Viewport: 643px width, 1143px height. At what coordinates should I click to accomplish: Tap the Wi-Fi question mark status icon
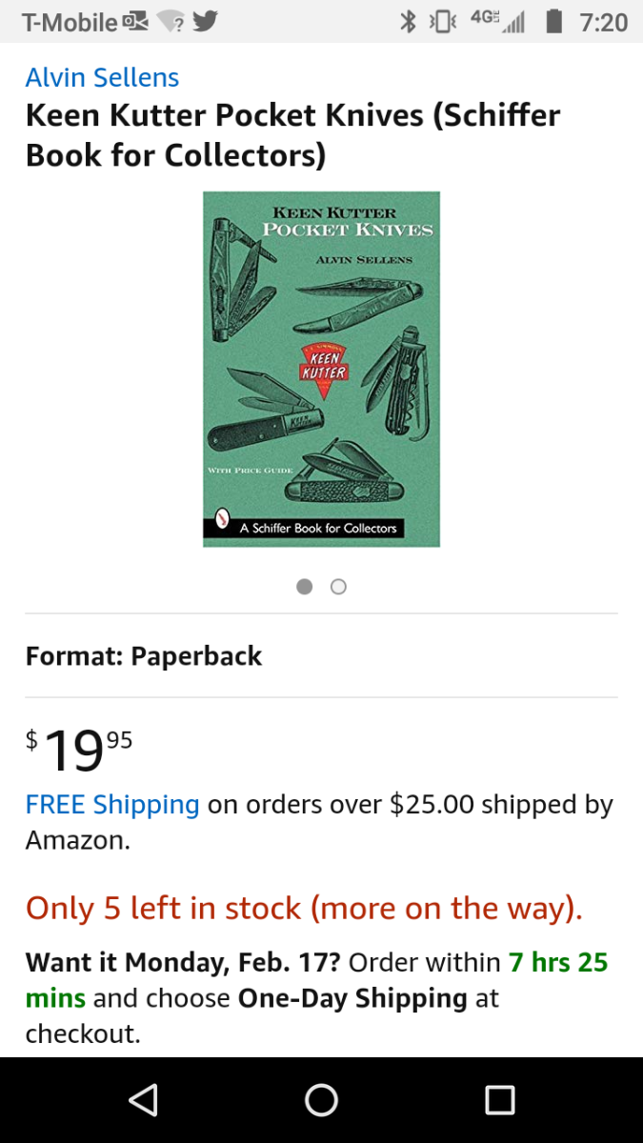coord(170,21)
